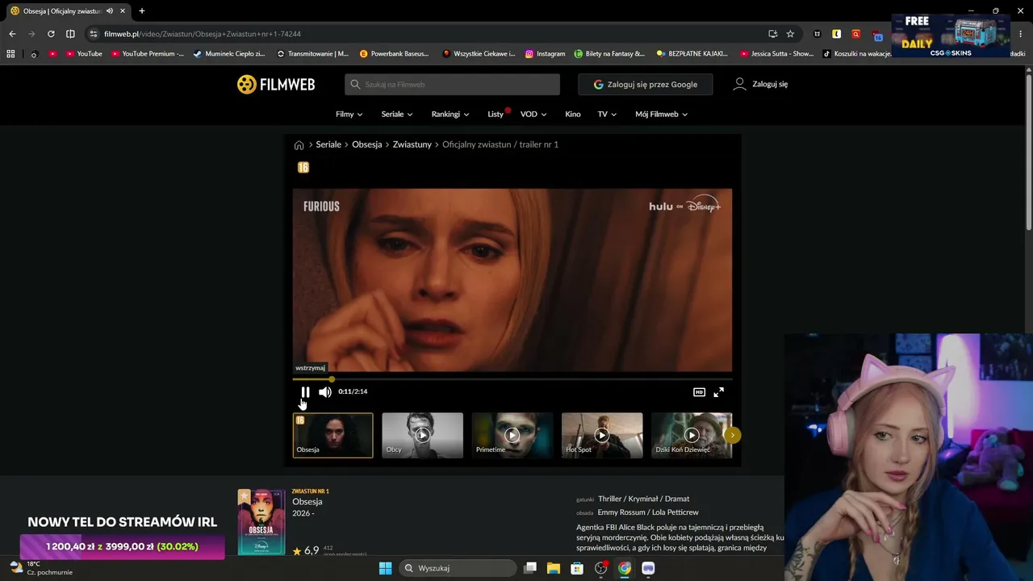Open the Instagram bookmark
Screen dimensions: 1033x581
point(545,54)
